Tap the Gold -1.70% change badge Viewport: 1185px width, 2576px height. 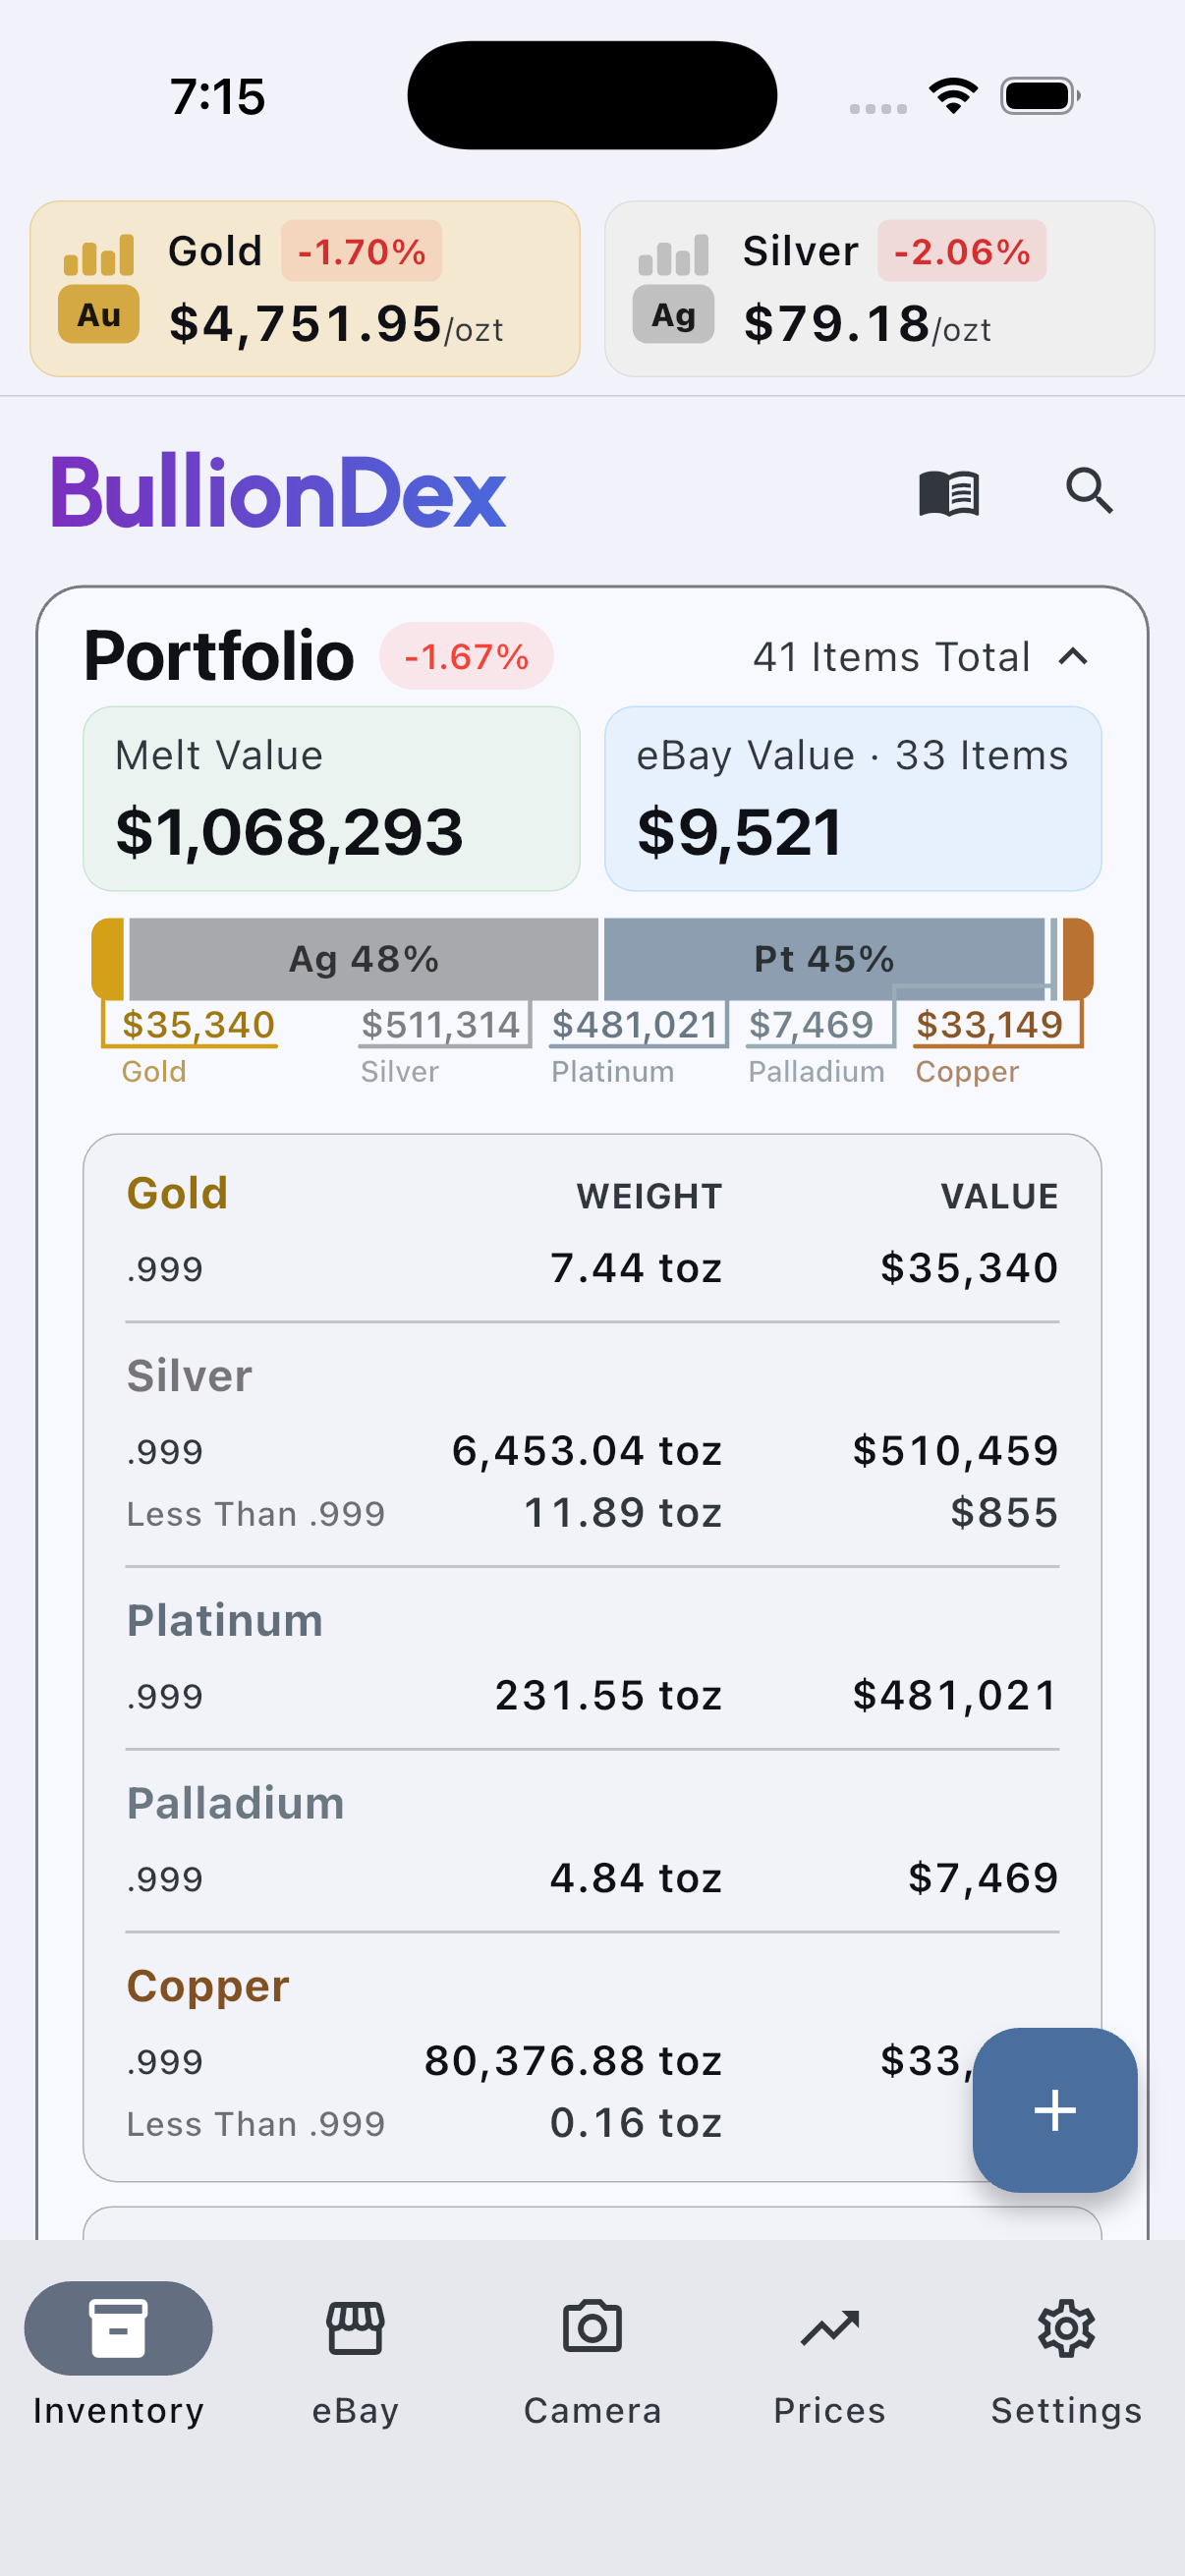(362, 252)
